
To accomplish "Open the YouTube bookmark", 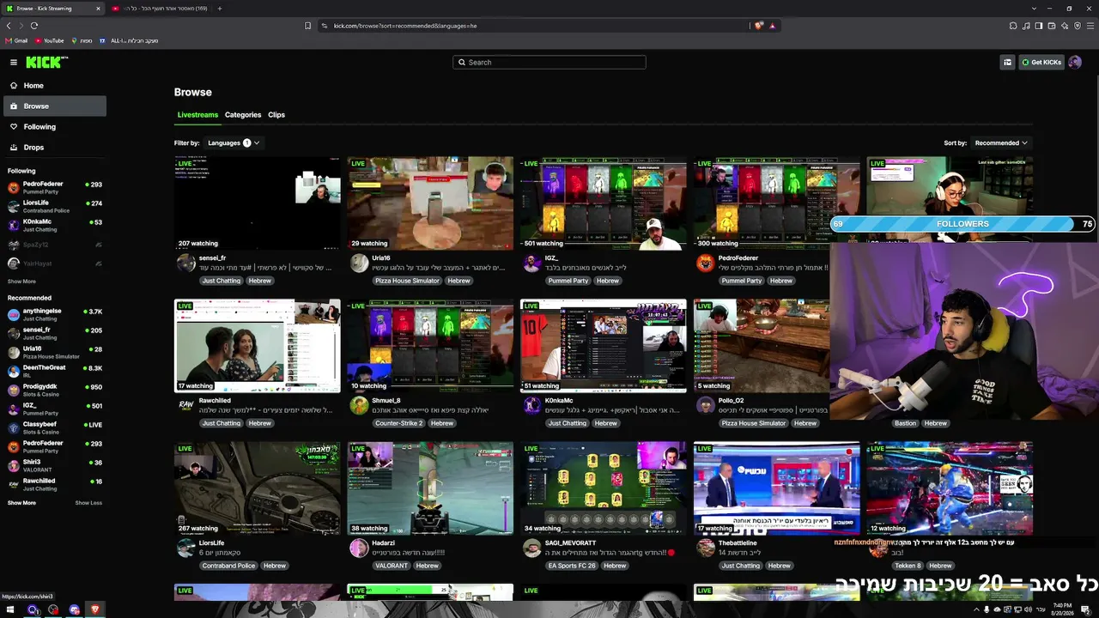I will (50, 40).
